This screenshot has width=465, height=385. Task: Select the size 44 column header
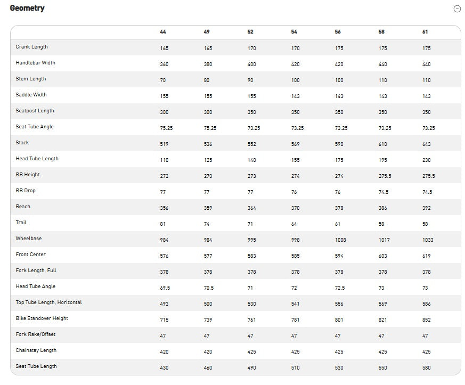coord(163,32)
